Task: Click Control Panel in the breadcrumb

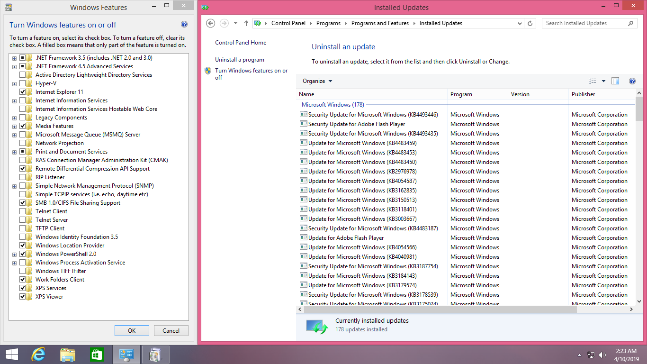Action: tap(288, 23)
